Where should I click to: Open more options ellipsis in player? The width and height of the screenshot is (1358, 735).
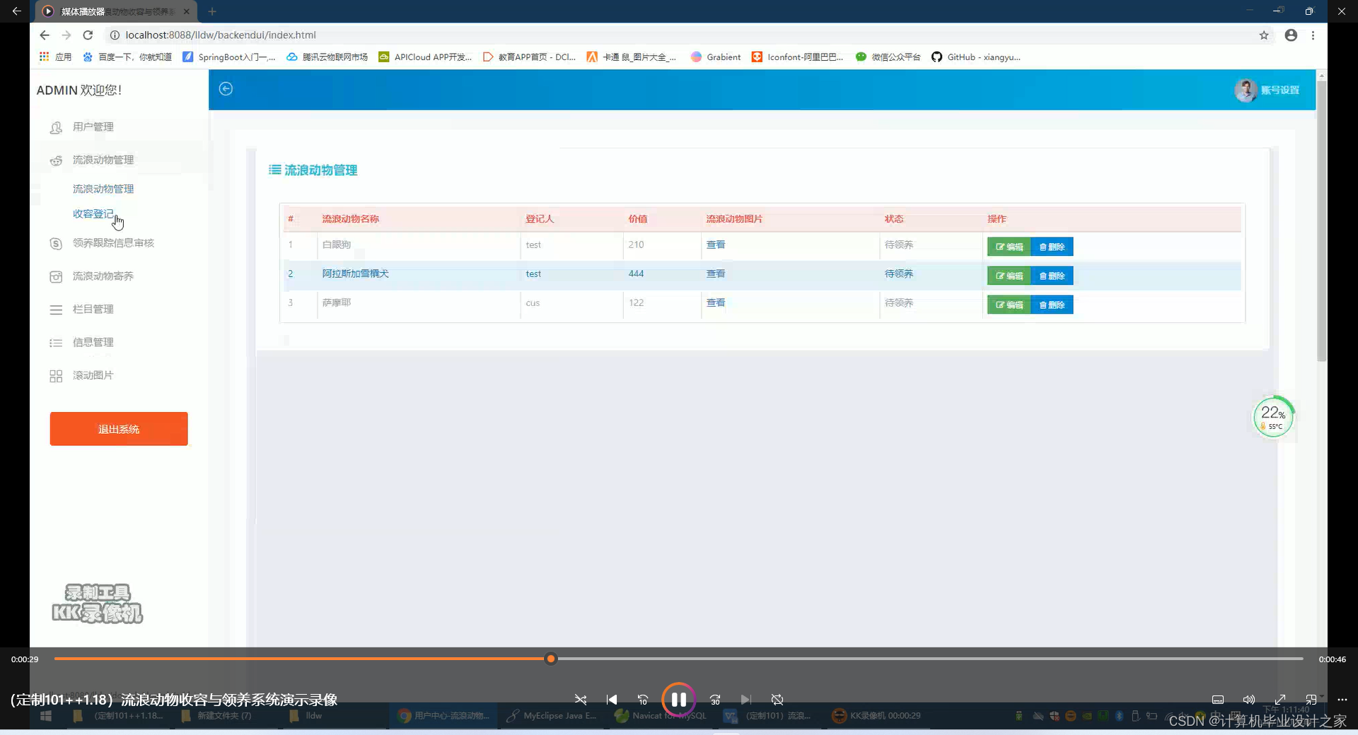click(x=1342, y=700)
